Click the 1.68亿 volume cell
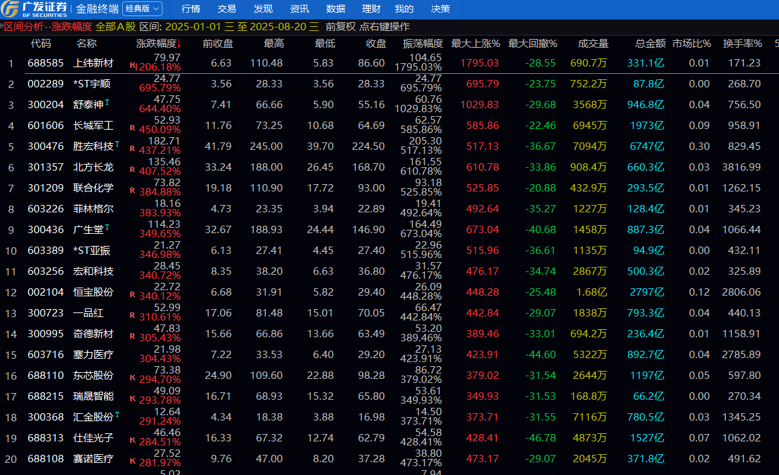The width and height of the screenshot is (779, 475). 592,293
